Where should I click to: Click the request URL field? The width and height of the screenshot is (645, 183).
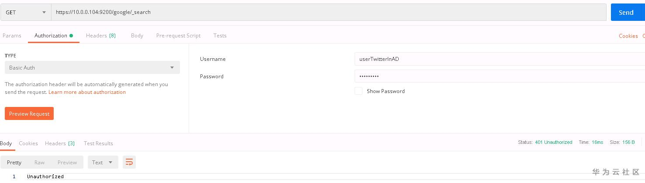pos(328,12)
